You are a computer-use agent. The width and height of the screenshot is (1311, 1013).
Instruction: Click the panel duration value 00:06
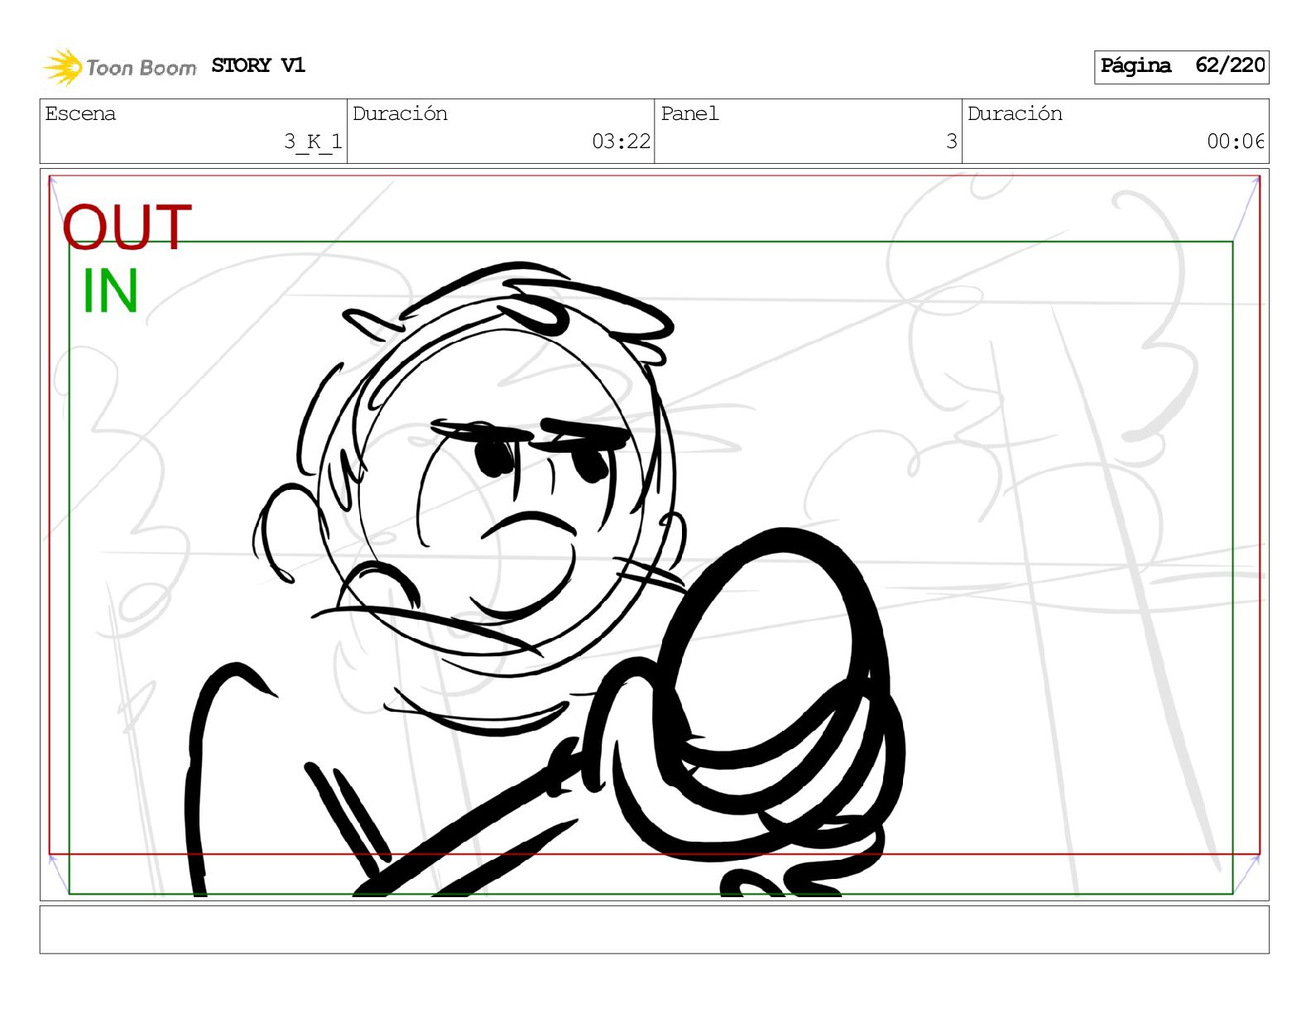(1235, 142)
